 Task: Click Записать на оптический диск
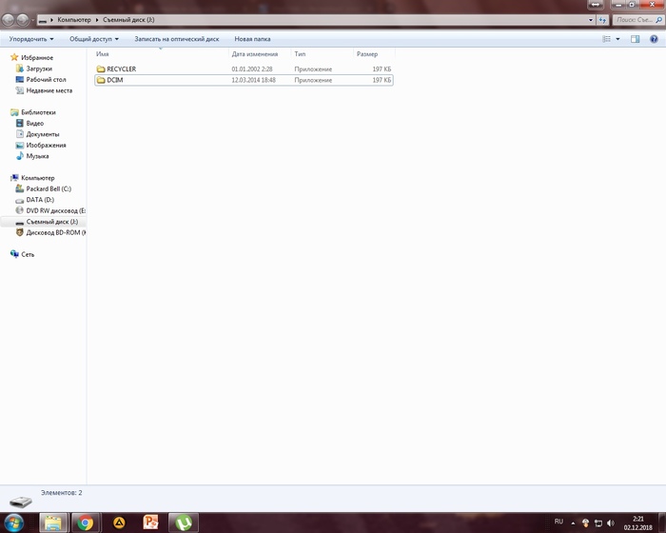[x=177, y=39]
